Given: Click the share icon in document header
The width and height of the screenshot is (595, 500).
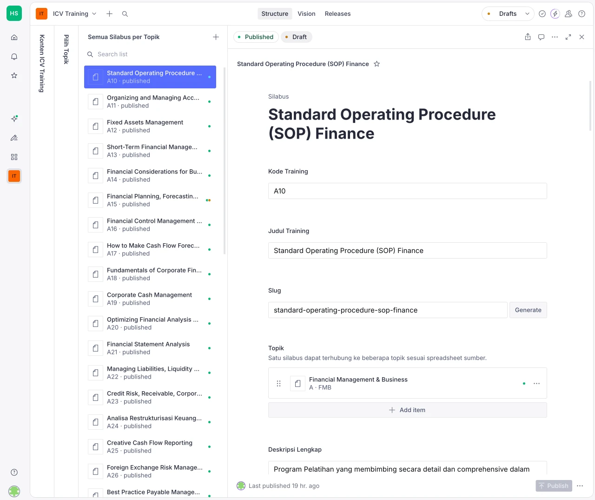Looking at the screenshot, I should point(528,37).
